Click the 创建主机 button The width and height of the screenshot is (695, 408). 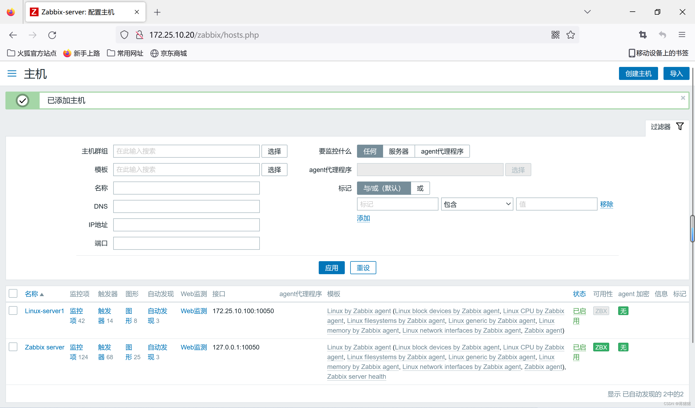click(639, 73)
